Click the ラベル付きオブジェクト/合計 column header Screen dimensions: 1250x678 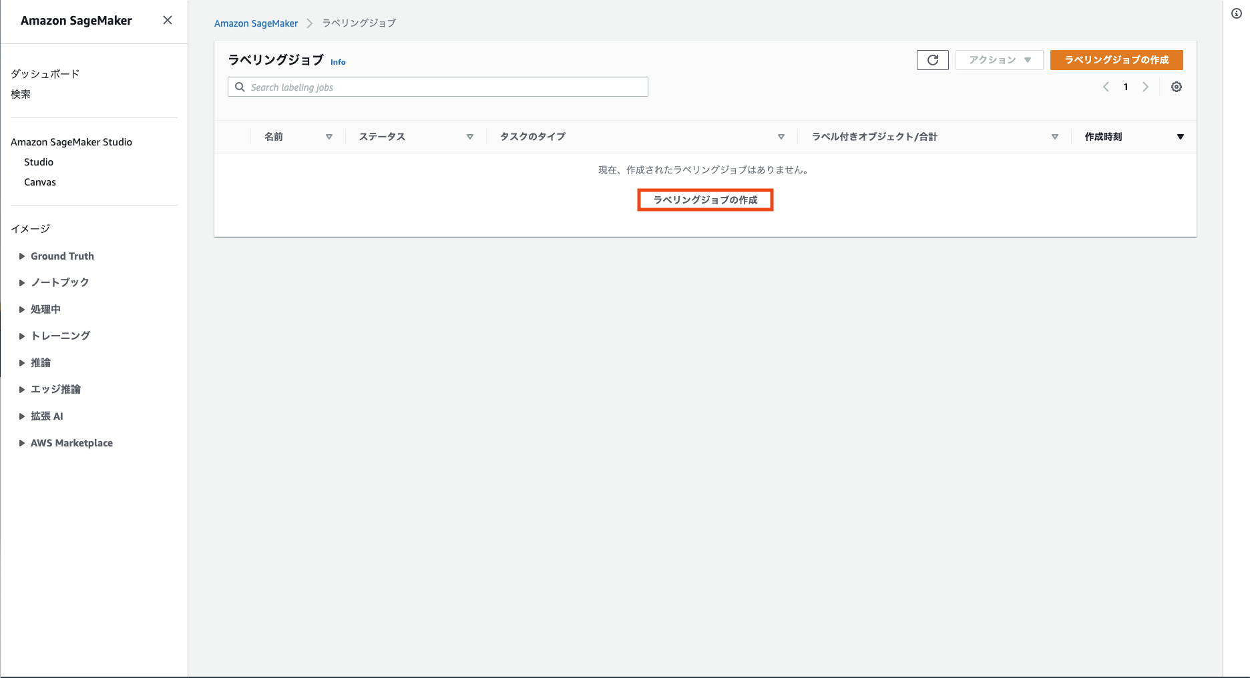pos(875,137)
